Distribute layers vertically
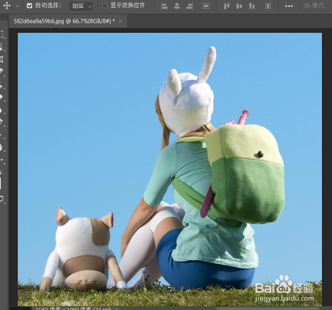Screen dimensions: 332x310 click(x=206, y=6)
